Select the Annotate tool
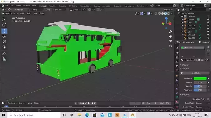 point(4,53)
